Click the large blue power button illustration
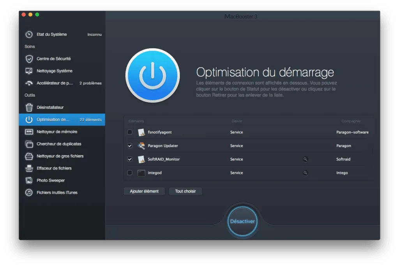Screen dimensions: 399x267 pos(152,76)
